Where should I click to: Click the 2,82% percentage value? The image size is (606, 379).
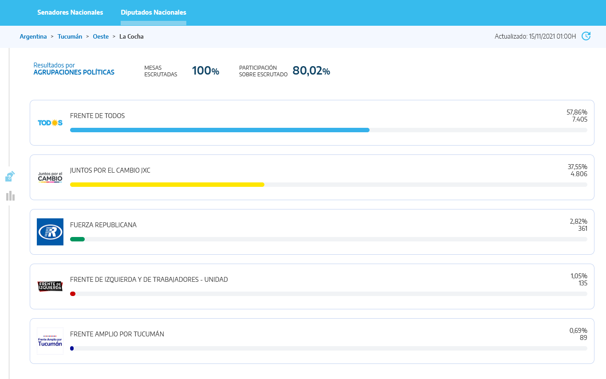click(578, 221)
